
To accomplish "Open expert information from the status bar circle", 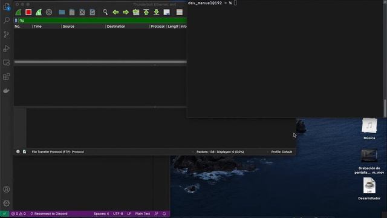I will [x=18, y=152].
